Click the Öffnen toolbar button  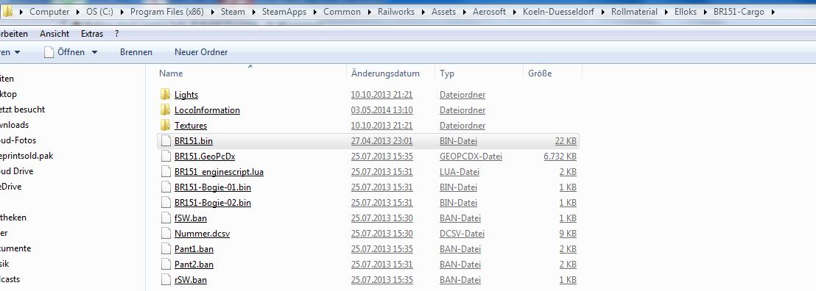point(71,52)
